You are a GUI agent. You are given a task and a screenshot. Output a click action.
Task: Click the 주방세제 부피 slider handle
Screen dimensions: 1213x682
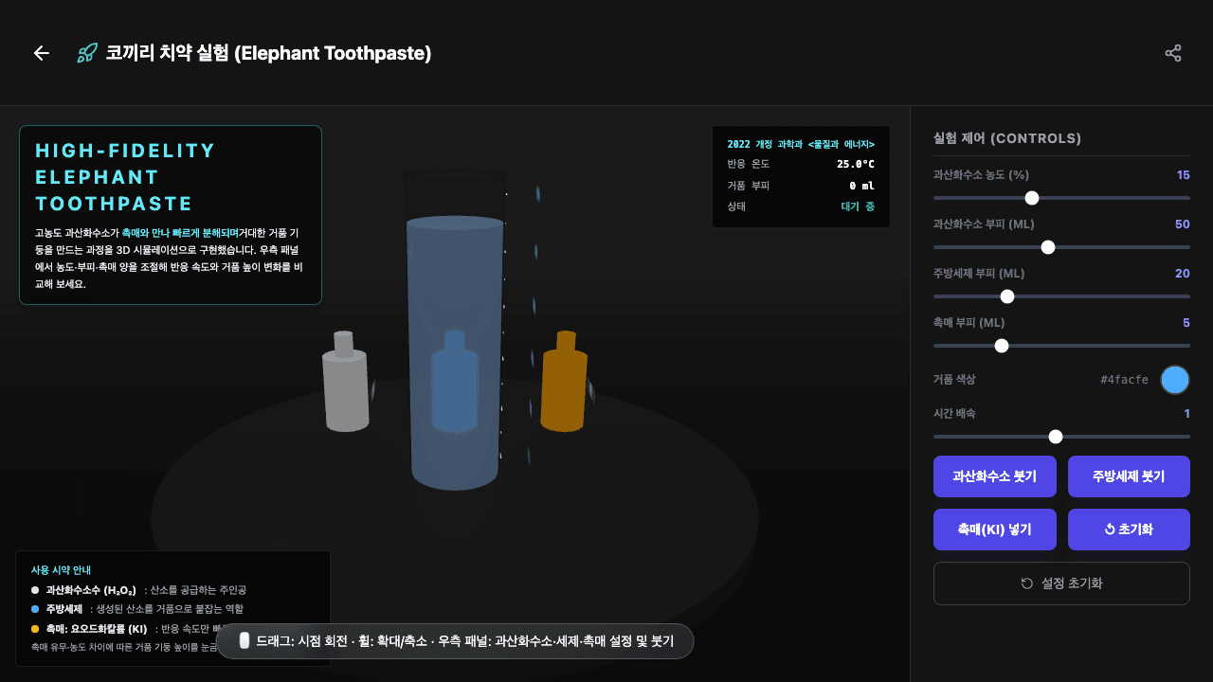pyautogui.click(x=1007, y=296)
